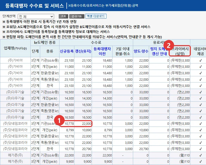This screenshot has width=206, height=165.
Task: Click 네임서버 checkmark in 가비아 개인(pe.kr) row
Action: pyautogui.click(x=200, y=67)
